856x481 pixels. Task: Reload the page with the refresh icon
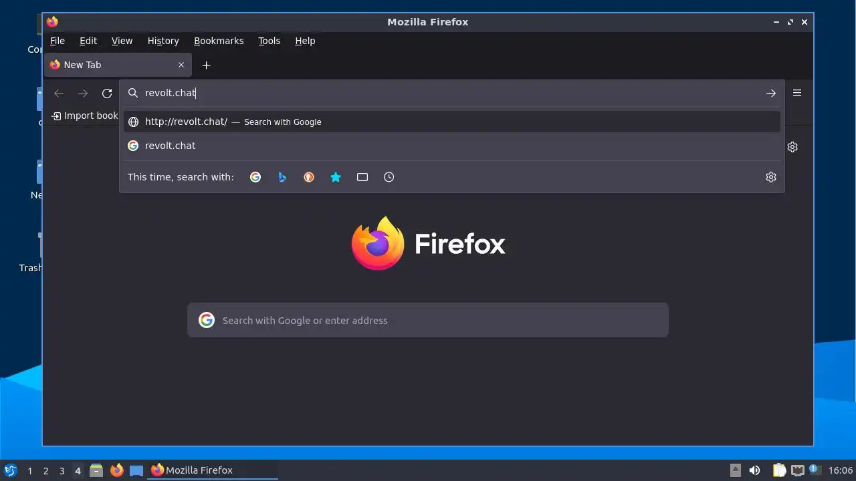107,94
